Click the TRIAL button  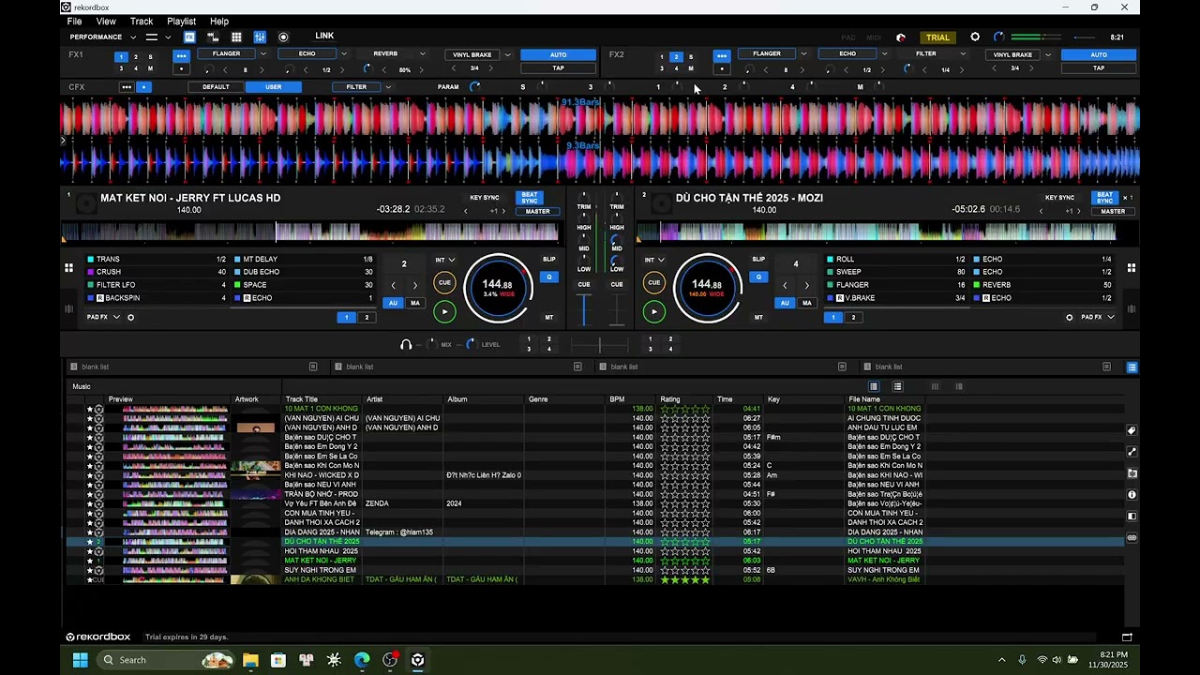[937, 37]
